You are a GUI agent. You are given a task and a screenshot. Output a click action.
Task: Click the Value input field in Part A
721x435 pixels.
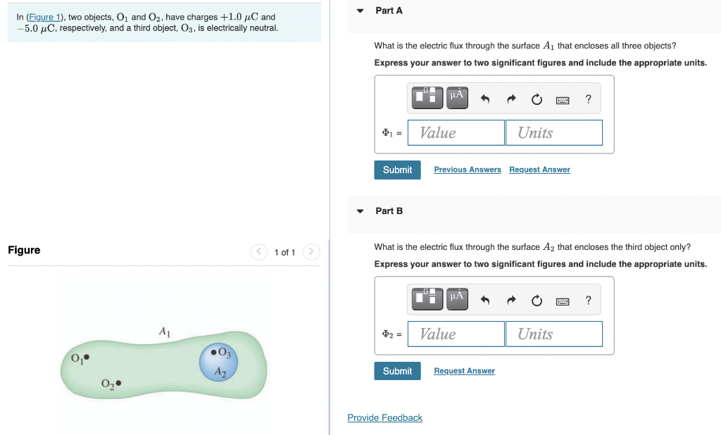(x=456, y=132)
